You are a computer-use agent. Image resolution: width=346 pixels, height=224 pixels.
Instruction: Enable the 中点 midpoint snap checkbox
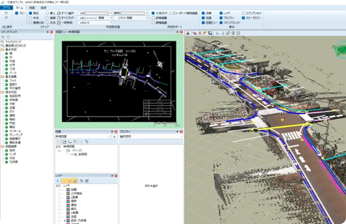pos(30,18)
